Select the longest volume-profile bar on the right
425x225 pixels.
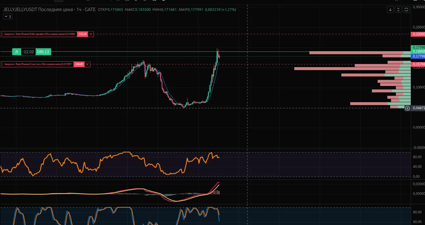click(353, 69)
